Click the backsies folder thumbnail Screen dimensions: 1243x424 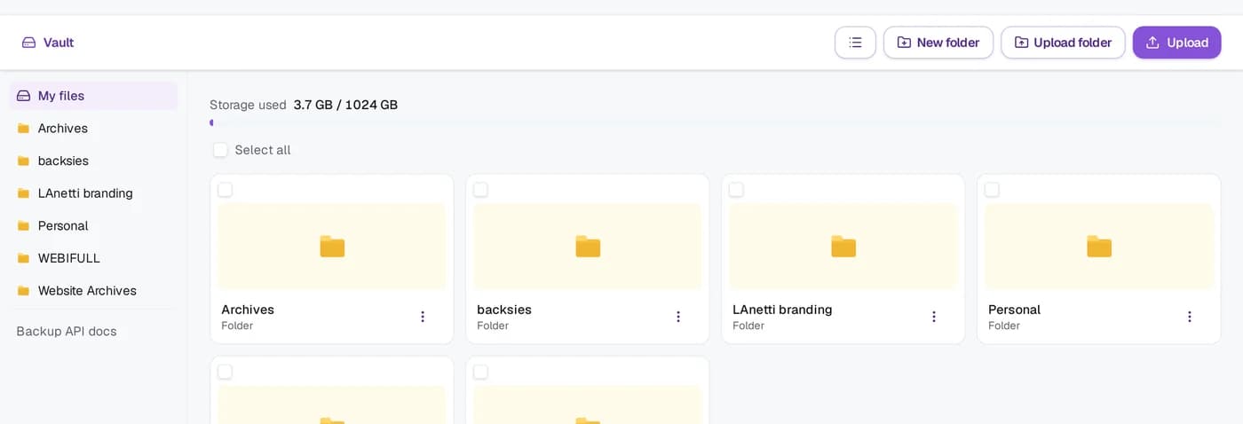point(588,247)
